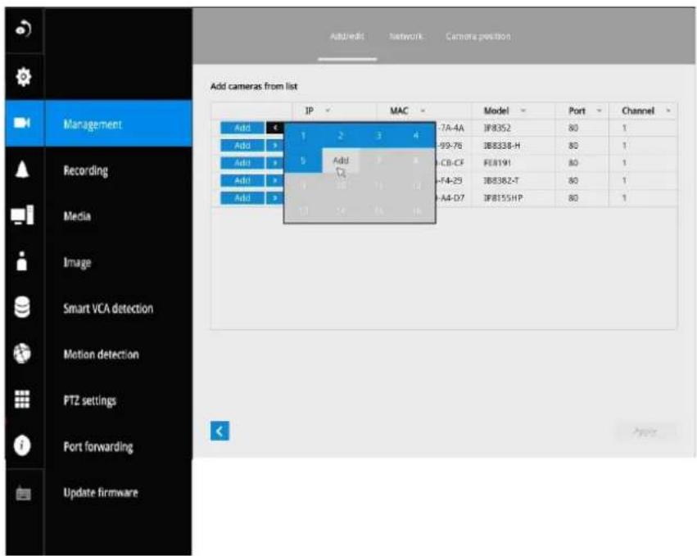Select channel 5 in channel grid
The width and height of the screenshot is (697, 556).
[x=303, y=160]
